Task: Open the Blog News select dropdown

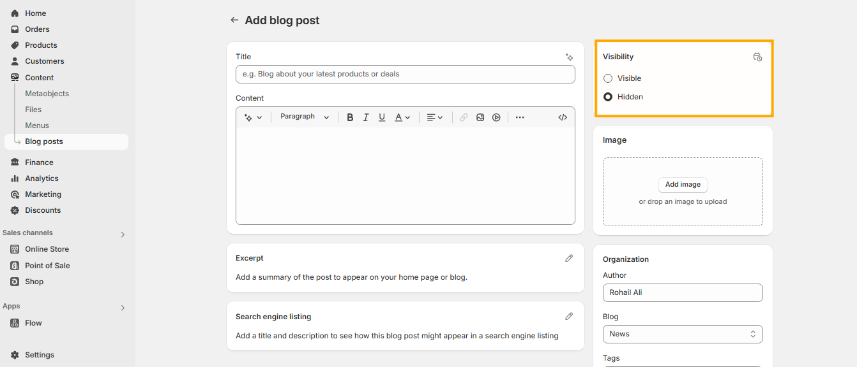Action: [x=683, y=334]
